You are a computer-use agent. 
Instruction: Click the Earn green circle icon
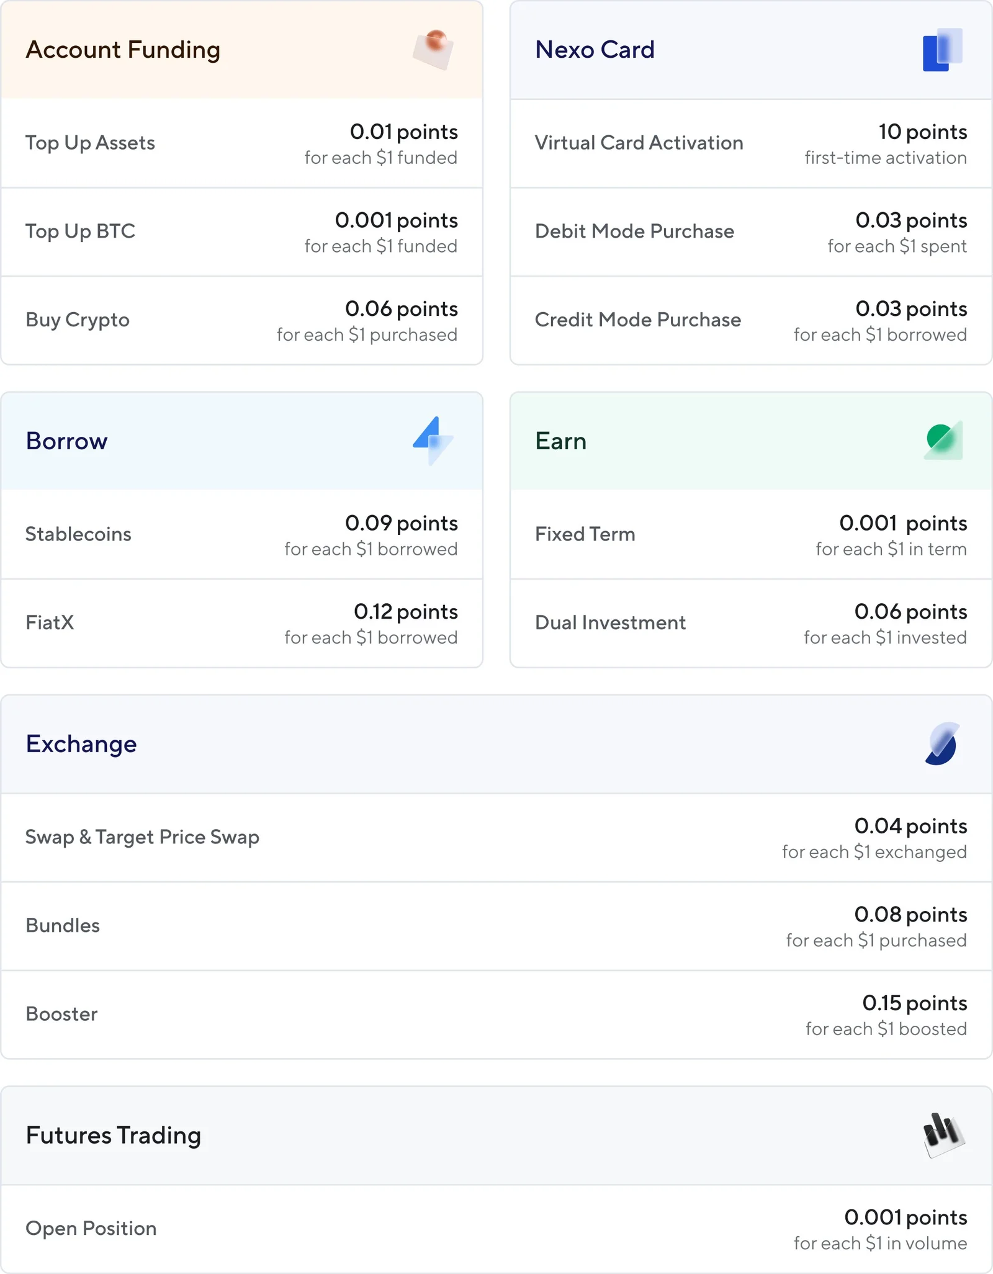point(943,441)
